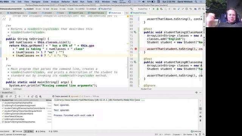Open Run panel test runner settings gear
This screenshot has height=136, width=242.
40,96
